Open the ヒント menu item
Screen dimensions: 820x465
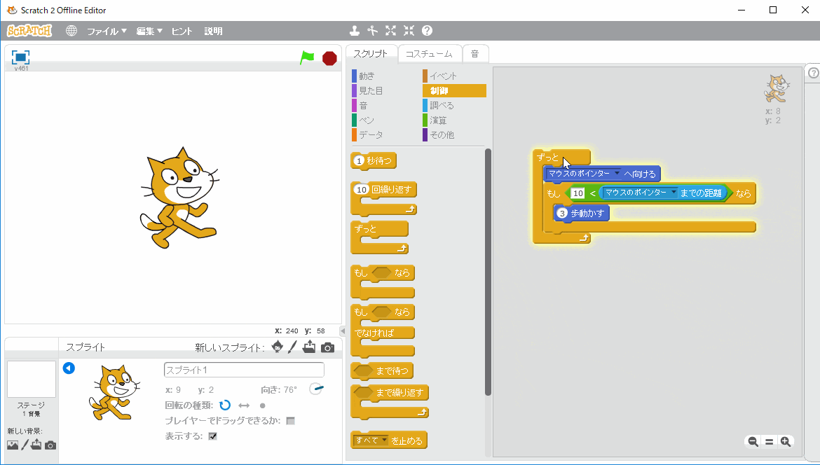pyautogui.click(x=182, y=32)
